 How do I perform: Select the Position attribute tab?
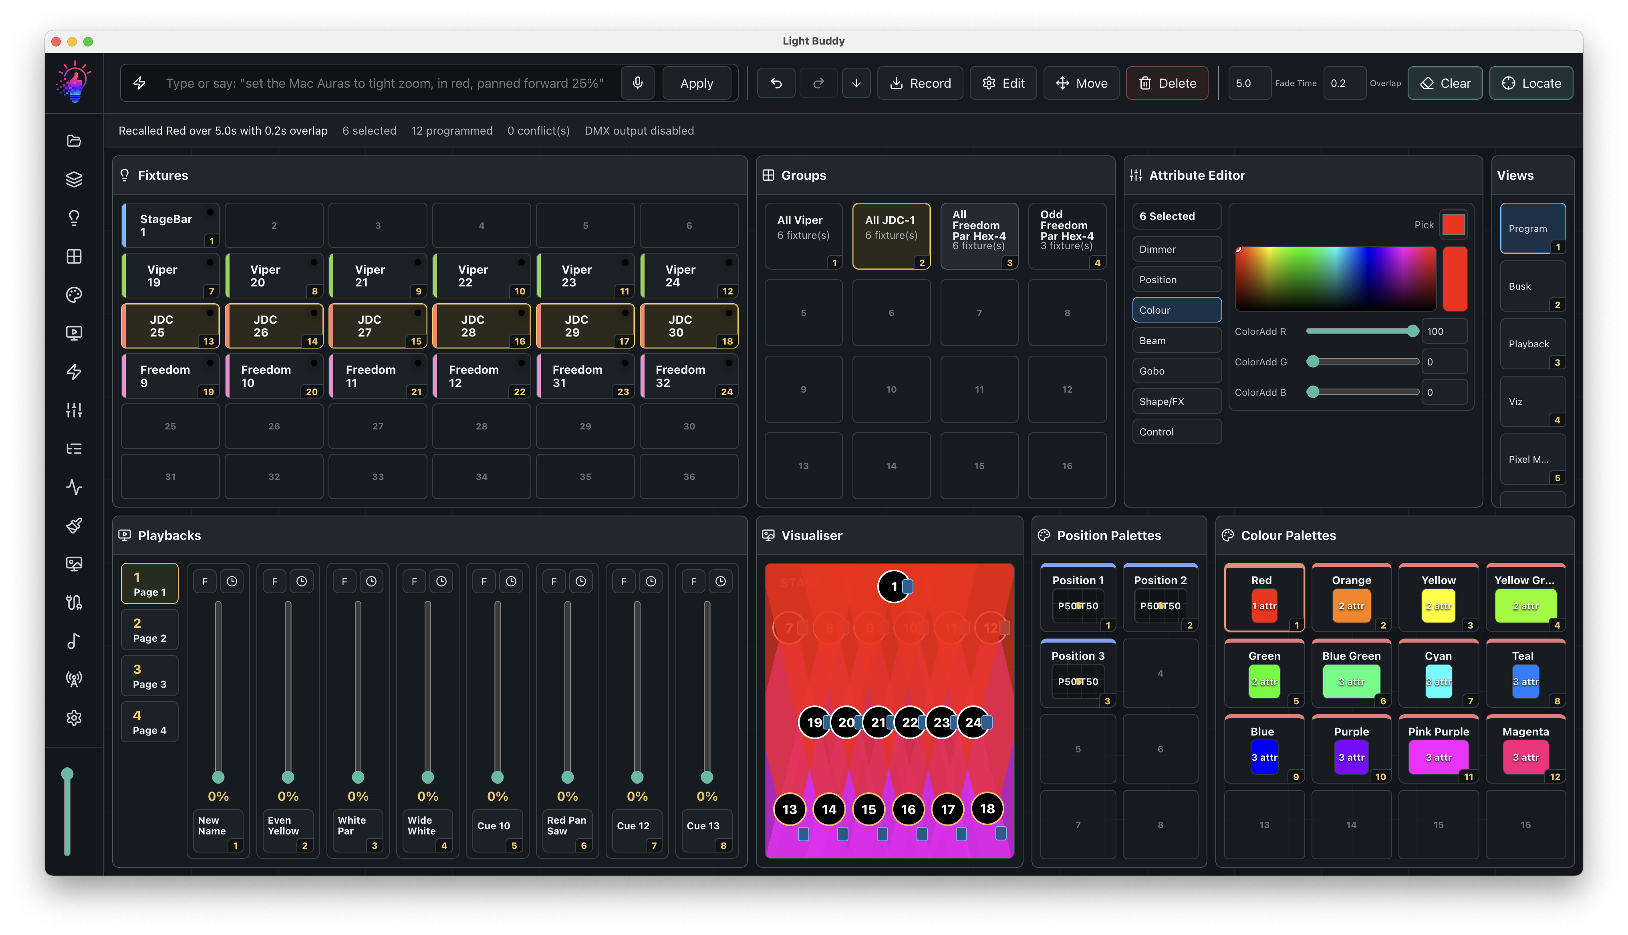[1176, 279]
